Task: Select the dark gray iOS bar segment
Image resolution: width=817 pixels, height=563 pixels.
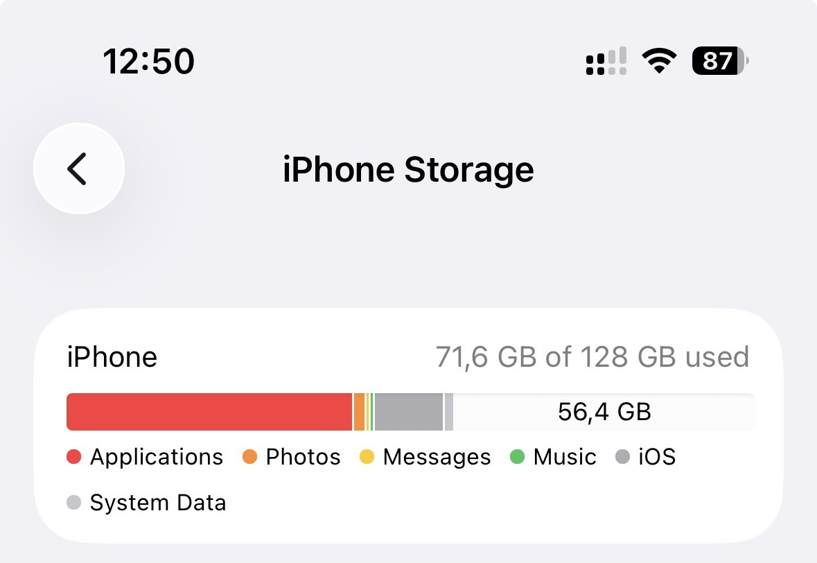Action: coord(408,412)
